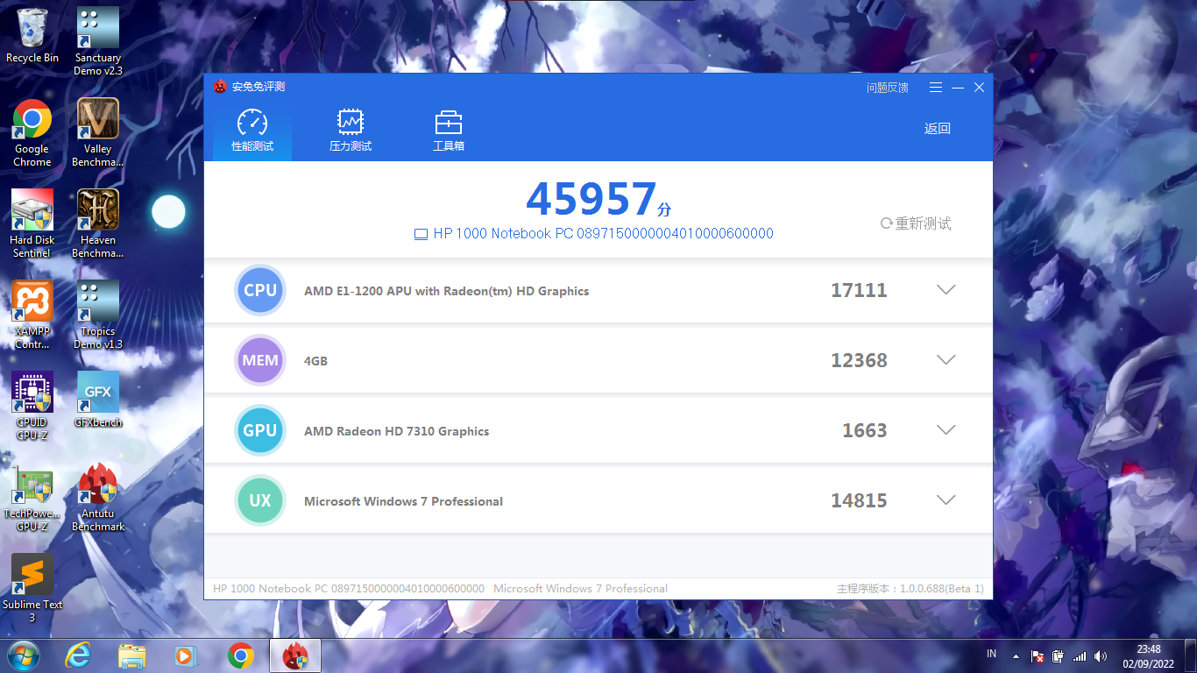
Task: Open the 问题反馈 feedback link
Action: coord(888,88)
